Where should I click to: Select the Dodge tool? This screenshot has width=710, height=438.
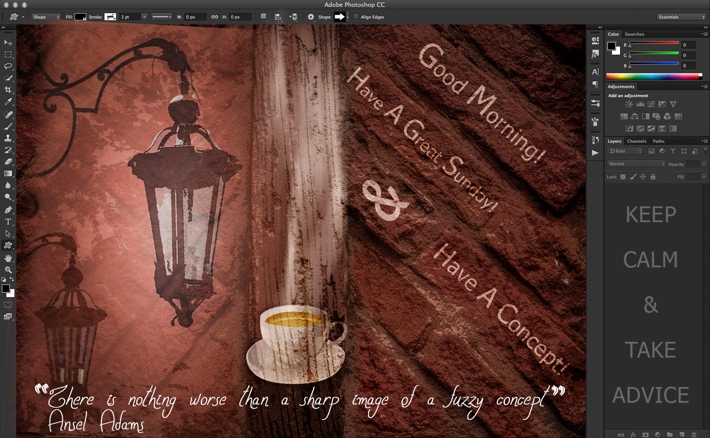(8, 197)
